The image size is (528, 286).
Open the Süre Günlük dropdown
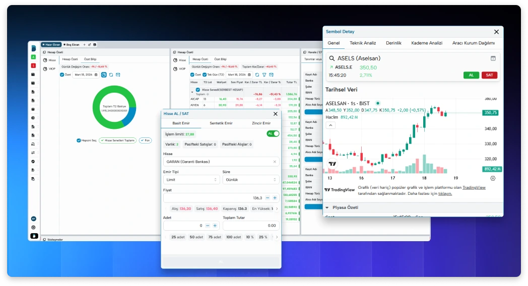click(250, 179)
